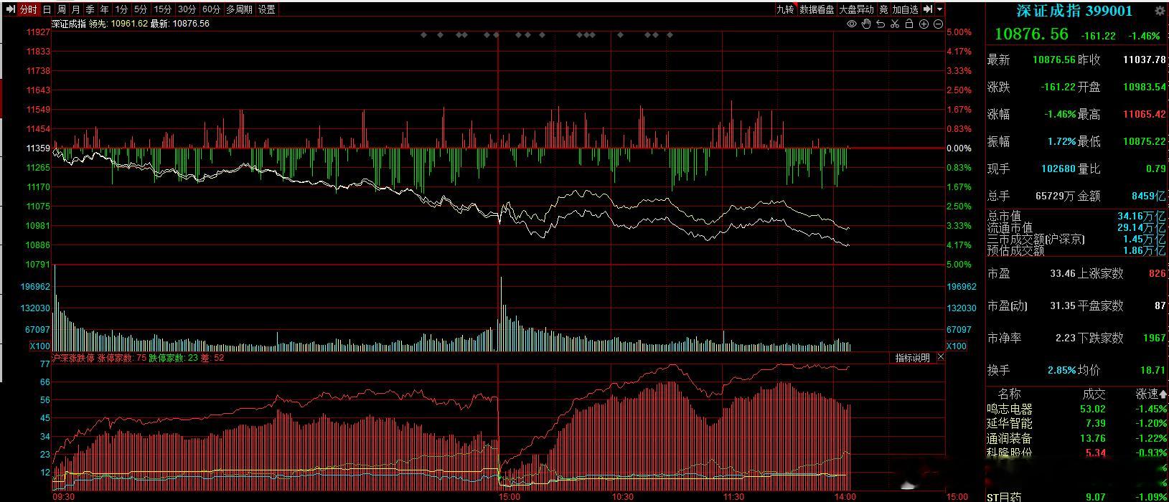Toggle the eye visibility icon
Image resolution: width=1169 pixels, height=502 pixels.
[852, 24]
